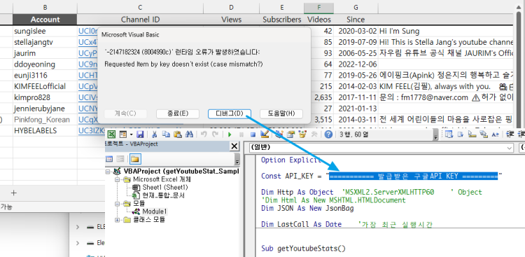Screen dimensions: 525x257
Task: Click the Pinkfong_Korean account cell
Action: pyautogui.click(x=45, y=120)
